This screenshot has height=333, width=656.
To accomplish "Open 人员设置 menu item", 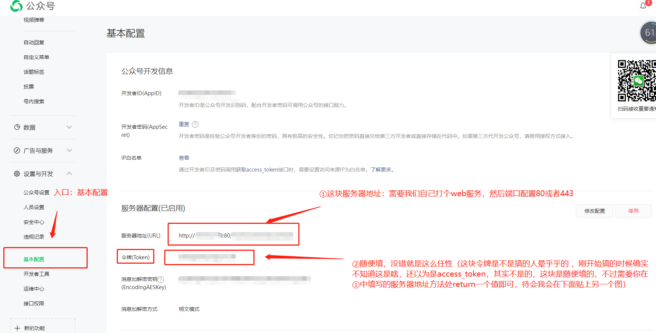I will click(34, 207).
